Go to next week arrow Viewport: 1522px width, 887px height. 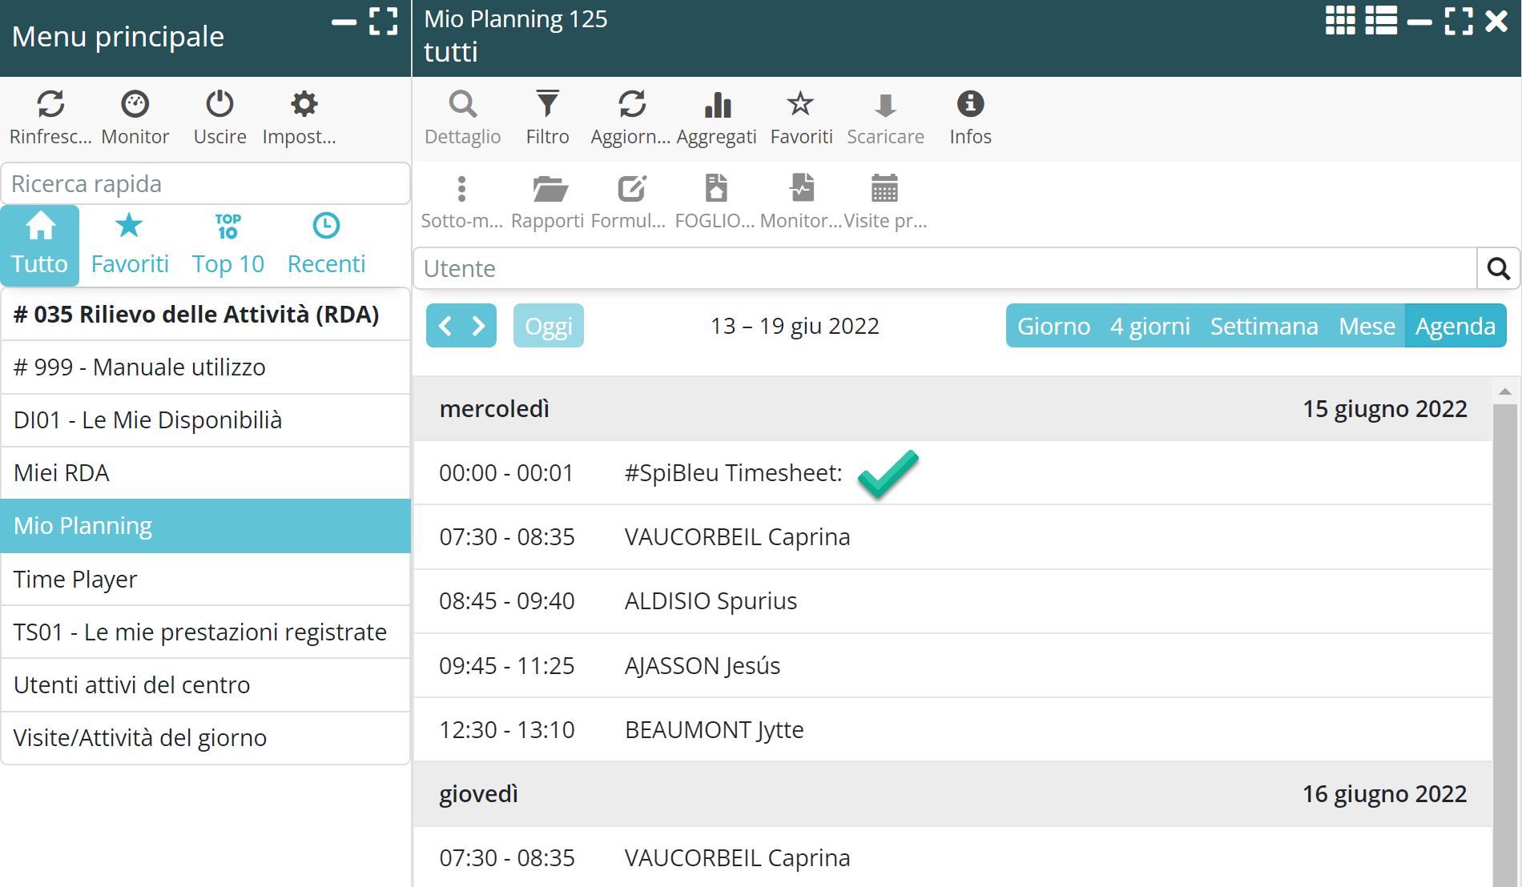click(x=479, y=326)
